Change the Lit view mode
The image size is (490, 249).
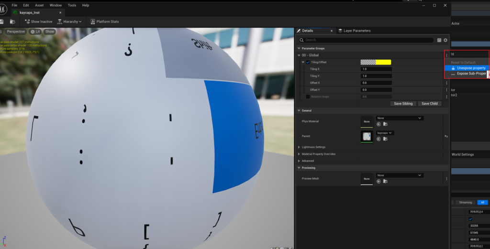(x=35, y=32)
